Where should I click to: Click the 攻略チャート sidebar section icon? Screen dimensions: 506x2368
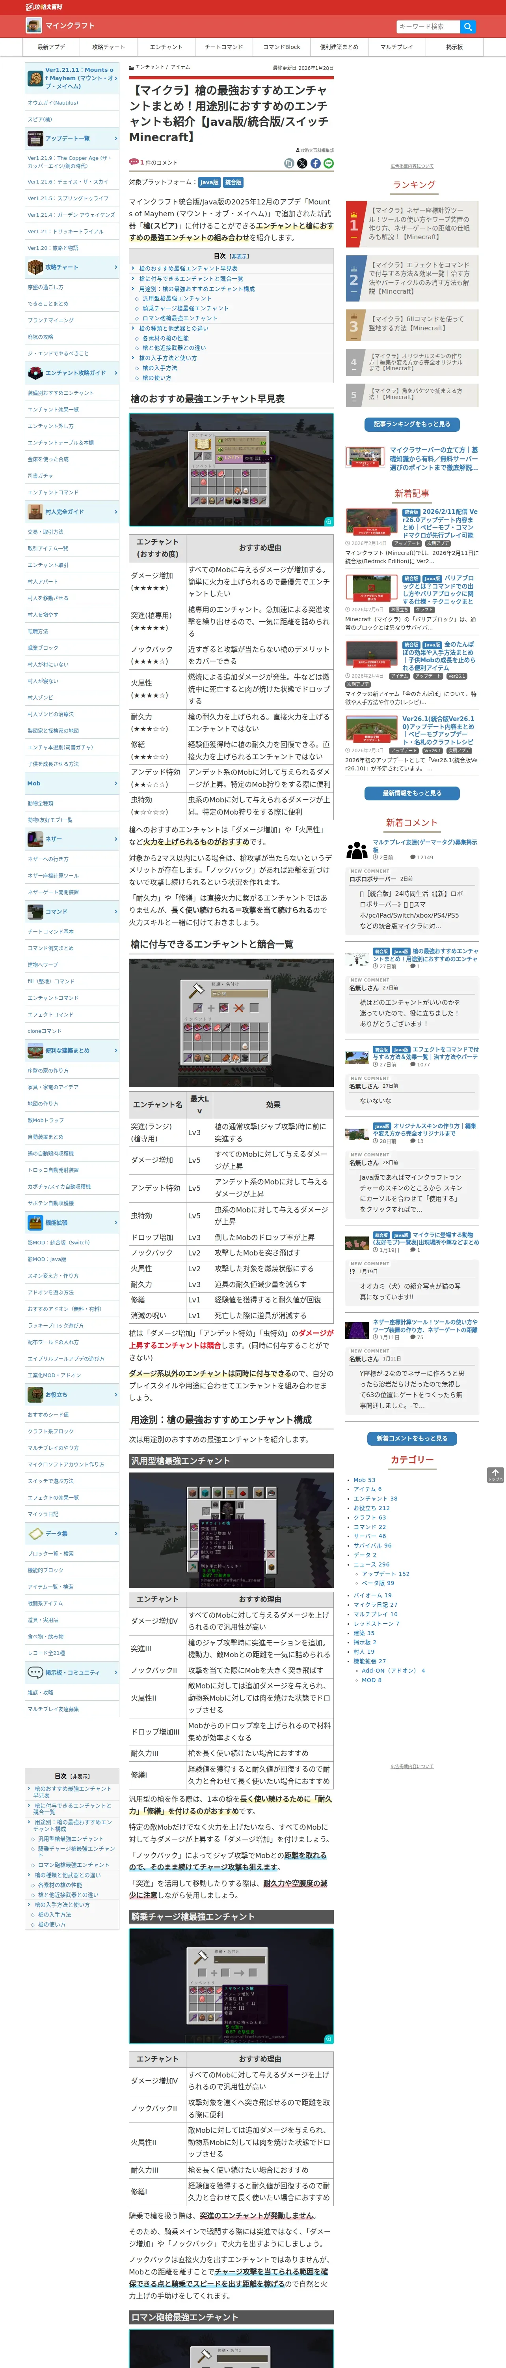tap(35, 268)
